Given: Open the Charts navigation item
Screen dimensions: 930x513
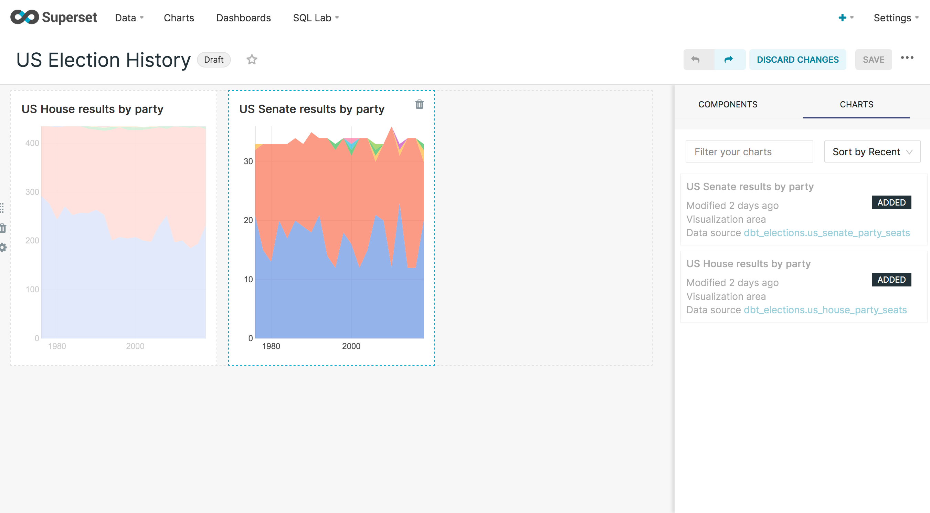Looking at the screenshot, I should pyautogui.click(x=179, y=17).
